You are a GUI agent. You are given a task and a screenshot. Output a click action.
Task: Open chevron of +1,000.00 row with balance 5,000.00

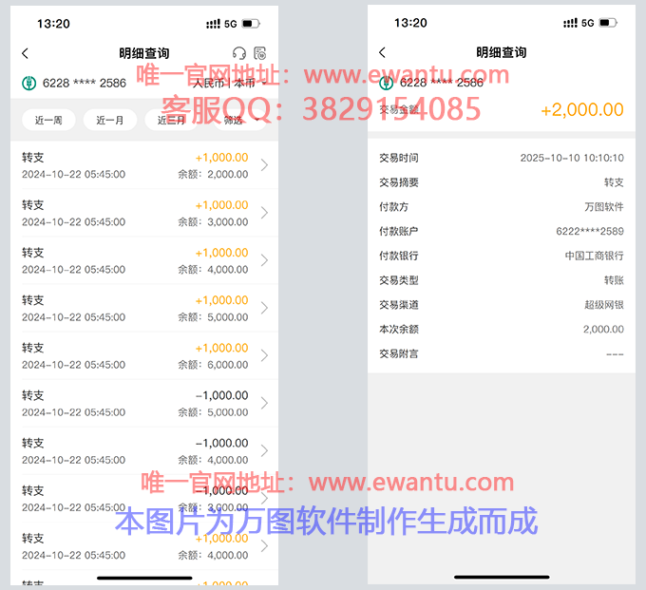(x=264, y=308)
